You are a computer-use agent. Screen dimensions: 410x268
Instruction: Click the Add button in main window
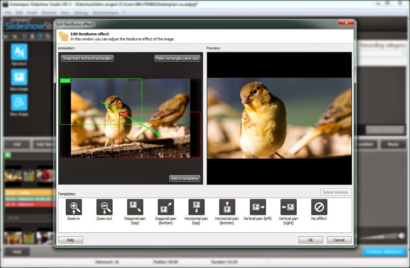tap(17, 144)
